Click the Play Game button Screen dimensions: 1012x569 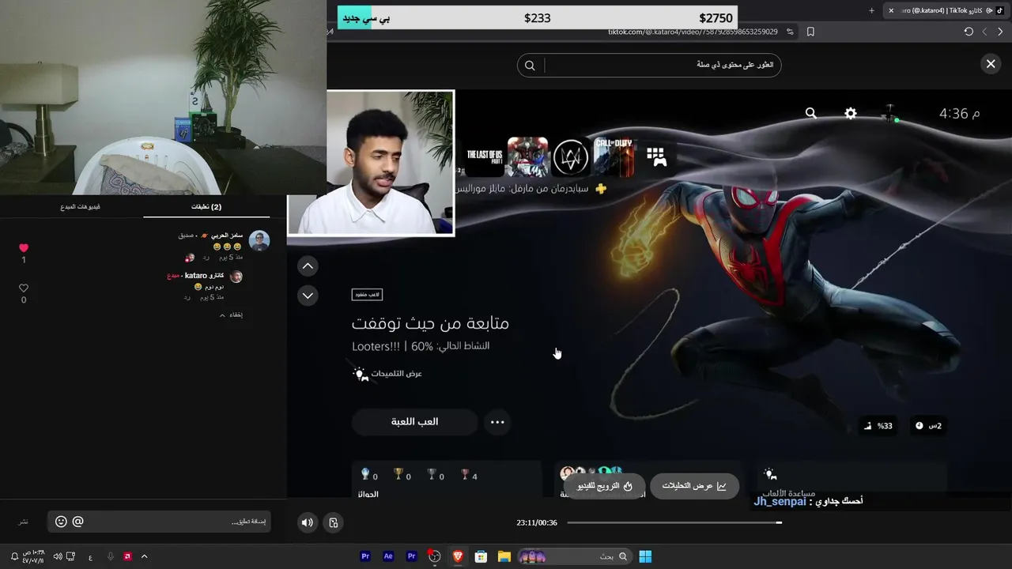pyautogui.click(x=414, y=422)
